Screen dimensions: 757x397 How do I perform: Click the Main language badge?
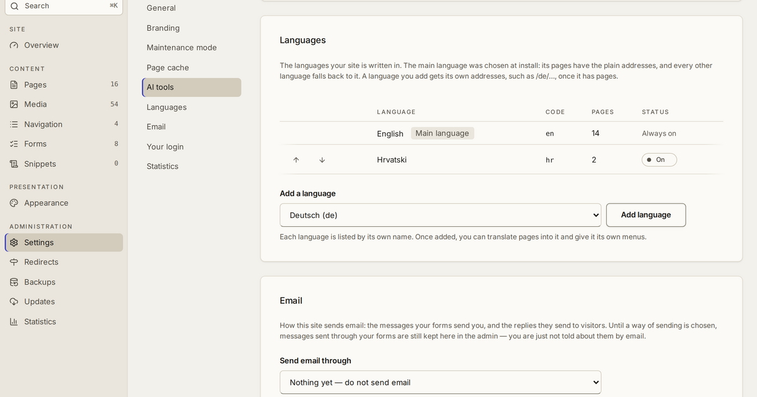tap(442, 134)
